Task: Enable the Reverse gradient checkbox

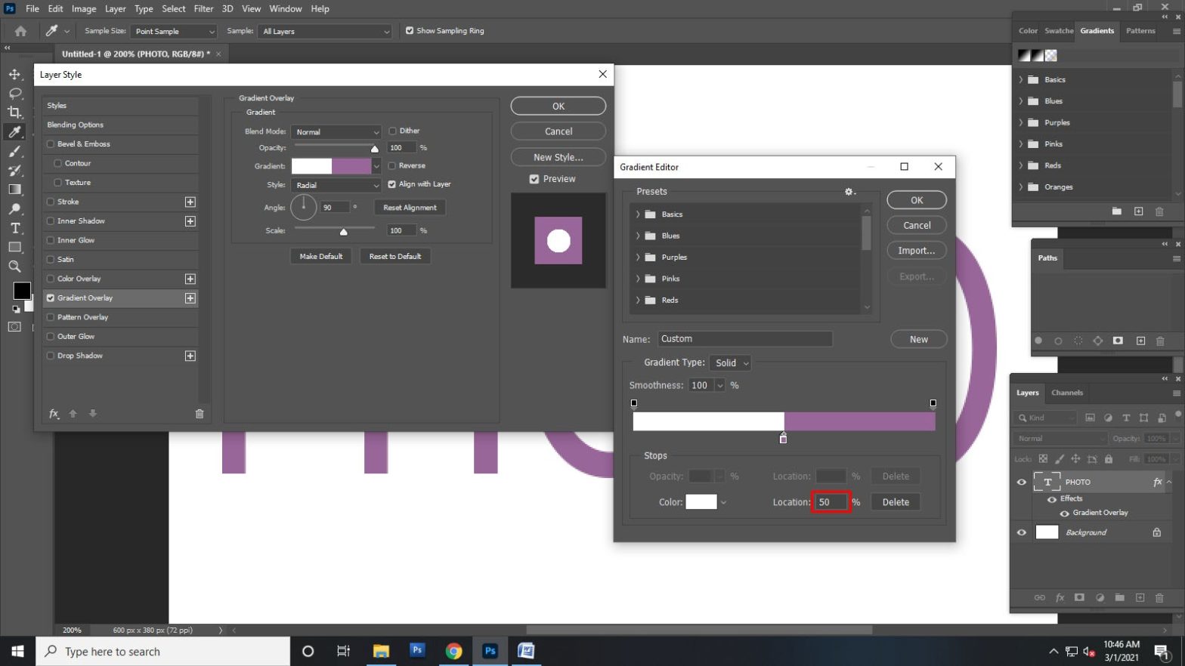Action: [x=392, y=166]
